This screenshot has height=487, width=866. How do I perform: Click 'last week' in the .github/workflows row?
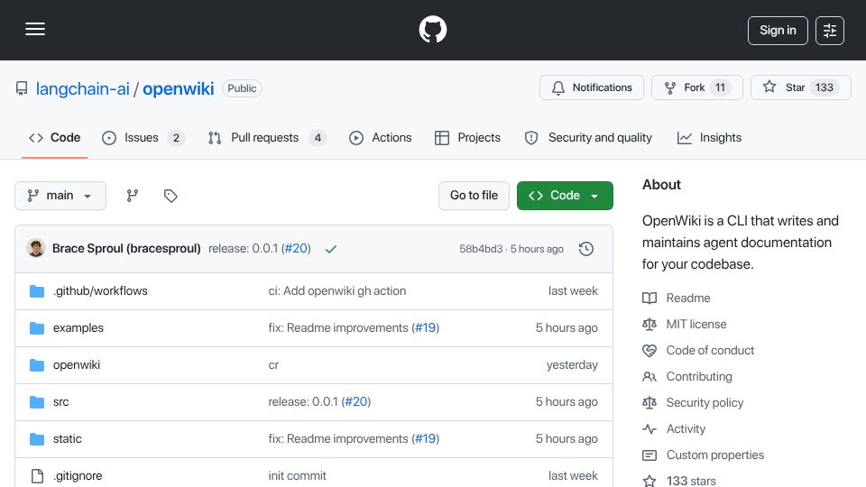coord(573,291)
